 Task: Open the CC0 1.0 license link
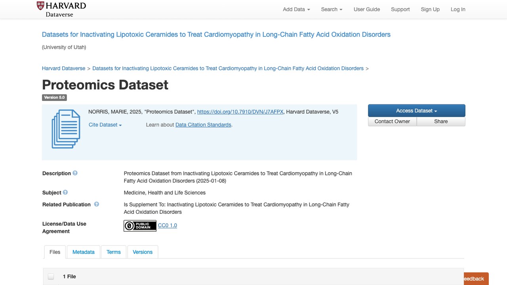point(168,225)
